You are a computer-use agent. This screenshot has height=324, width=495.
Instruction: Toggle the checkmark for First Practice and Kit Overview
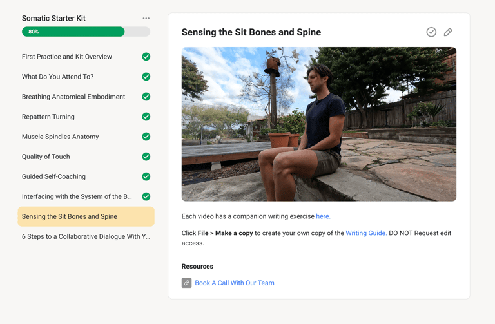(x=146, y=57)
